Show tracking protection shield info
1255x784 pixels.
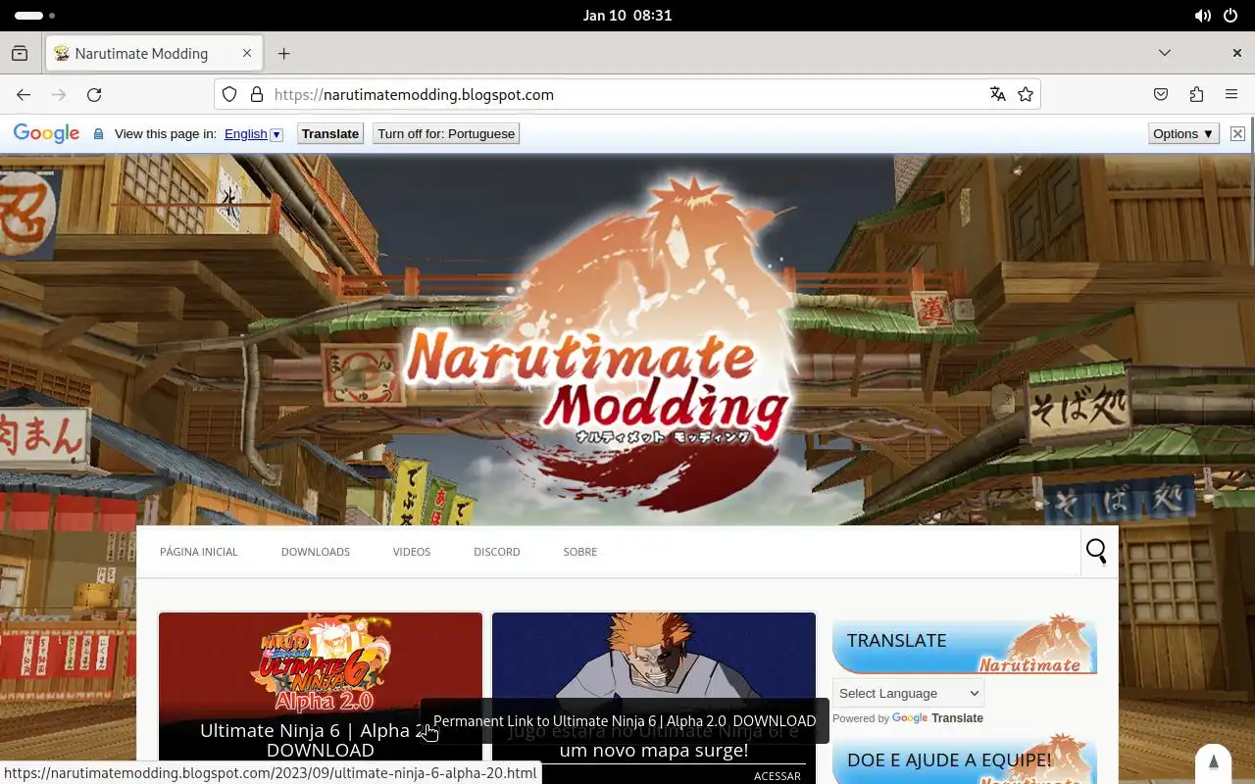point(229,94)
